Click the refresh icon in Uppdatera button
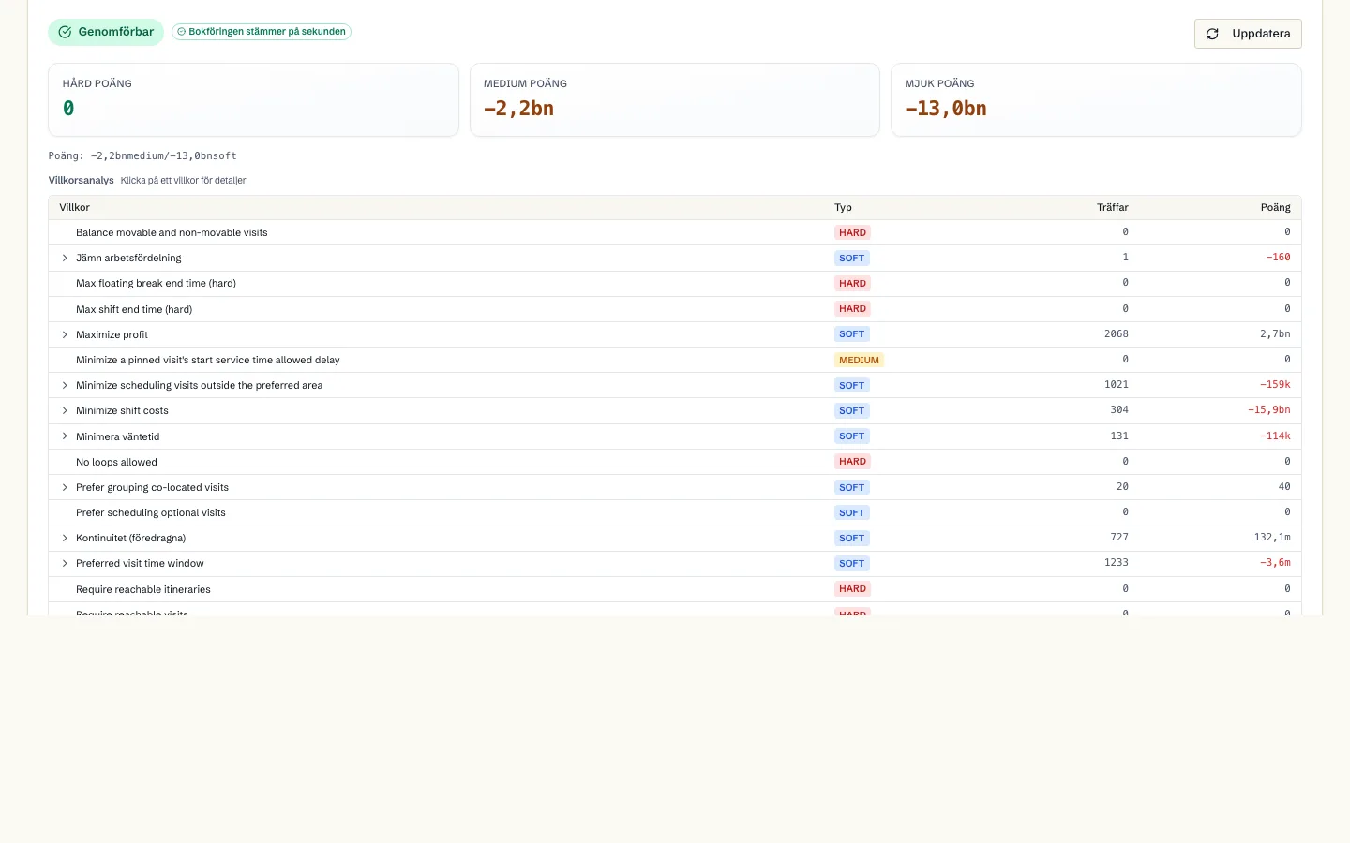The image size is (1350, 843). [x=1212, y=34]
